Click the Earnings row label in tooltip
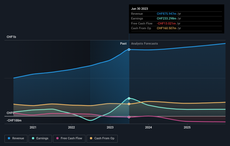 coord(137,18)
